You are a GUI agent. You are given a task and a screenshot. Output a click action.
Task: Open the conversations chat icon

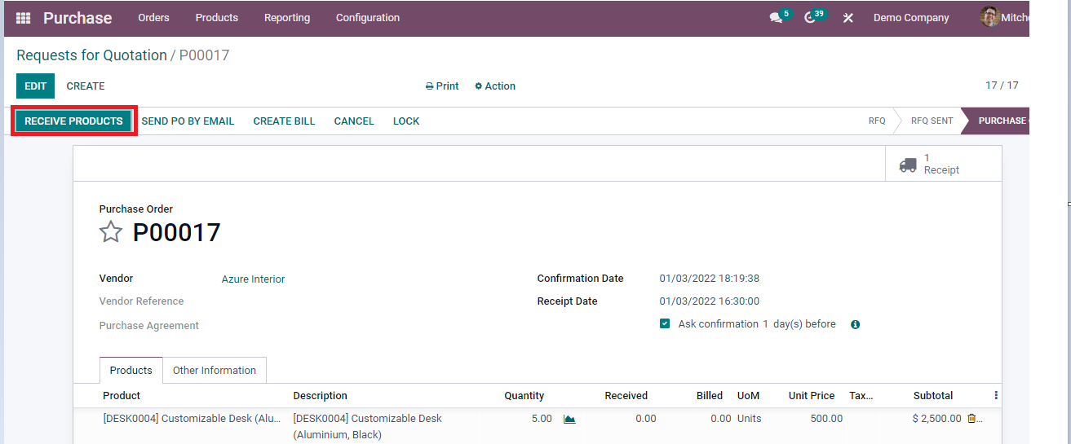point(776,18)
